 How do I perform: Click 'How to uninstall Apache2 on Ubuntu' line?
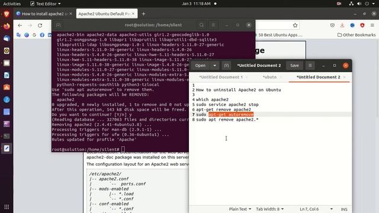[238, 90]
